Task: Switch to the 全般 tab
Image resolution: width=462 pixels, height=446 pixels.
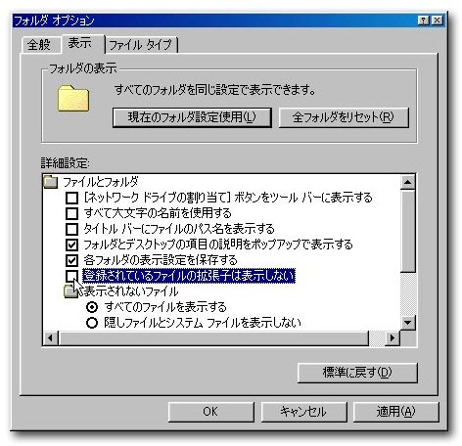Action: 40,45
